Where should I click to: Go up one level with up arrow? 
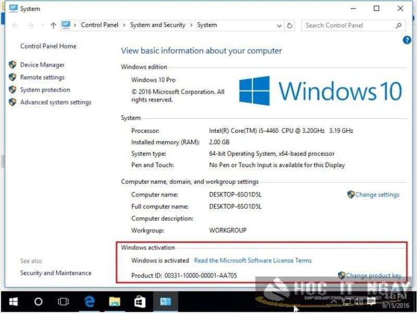pos(53,26)
